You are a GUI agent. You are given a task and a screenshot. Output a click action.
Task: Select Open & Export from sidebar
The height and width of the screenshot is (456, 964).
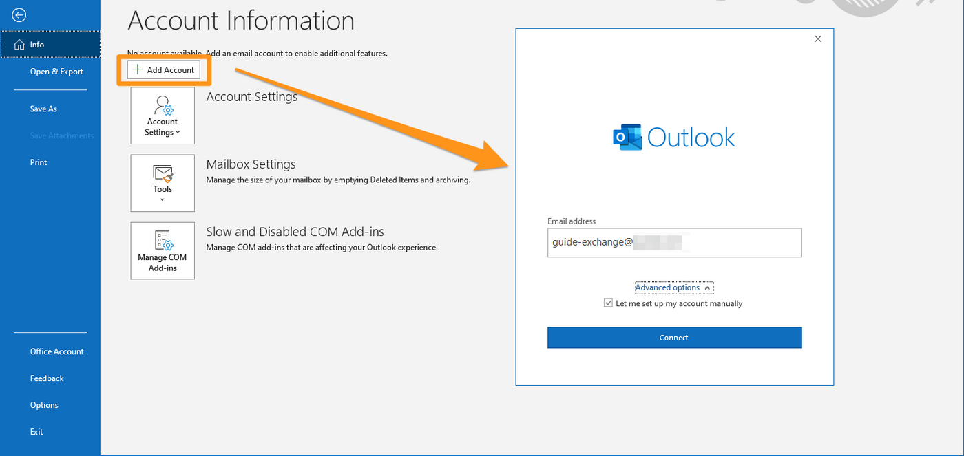[56, 71]
